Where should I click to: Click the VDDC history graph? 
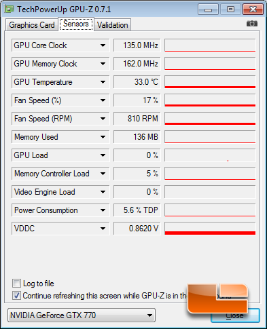210,229
